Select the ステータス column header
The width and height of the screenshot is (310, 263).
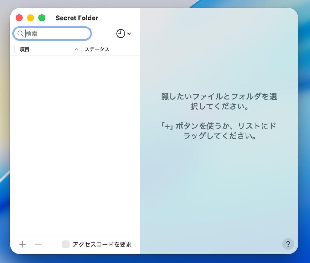(x=97, y=49)
